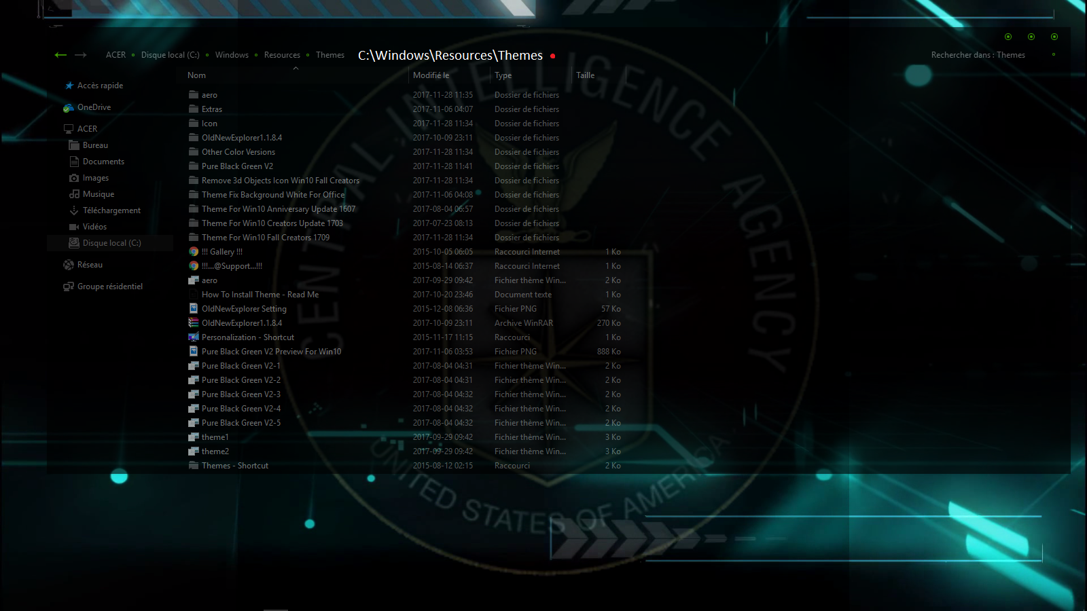The image size is (1087, 611).
Task: Select the OneDrive cloud icon
Action: tap(69, 107)
